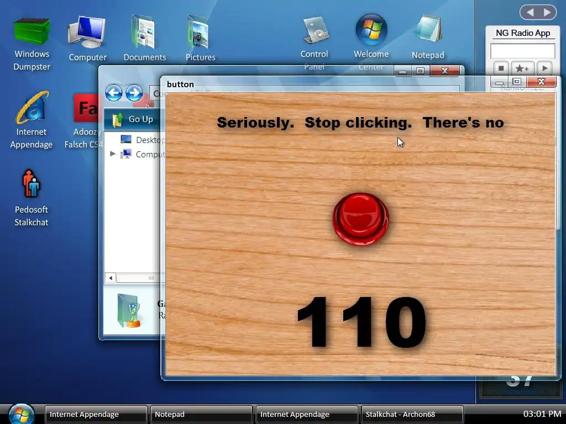Viewport: 566px width, 424px height.
Task: Close the button window
Action: (541, 82)
